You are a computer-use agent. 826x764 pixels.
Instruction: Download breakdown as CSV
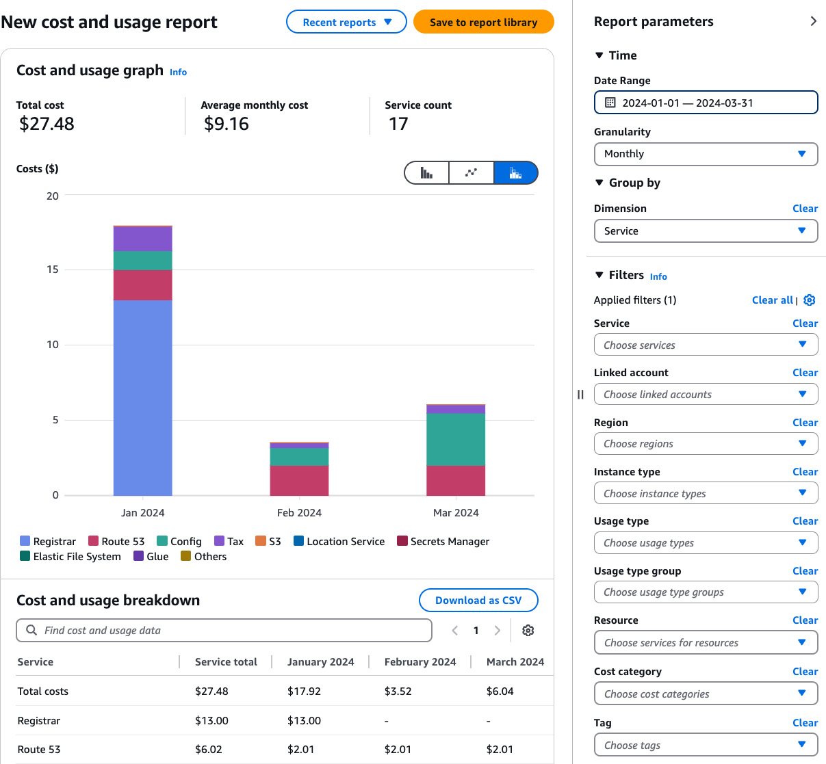coord(478,601)
